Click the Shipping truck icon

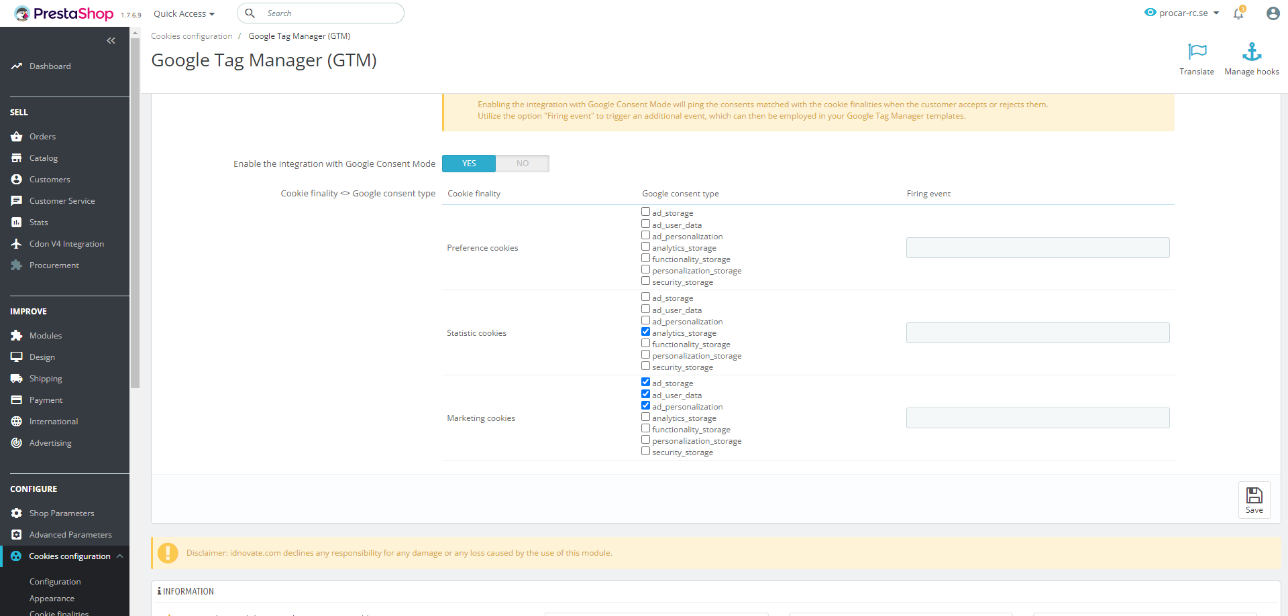click(x=17, y=379)
